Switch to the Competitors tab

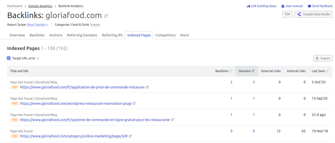point(166,35)
